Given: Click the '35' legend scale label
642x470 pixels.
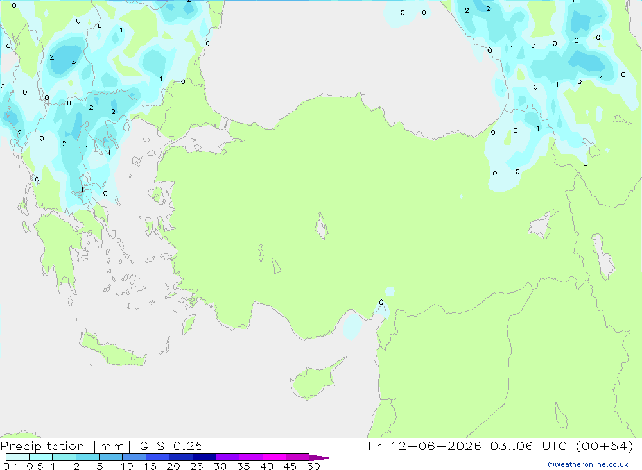Looking at the screenshot, I should pyautogui.click(x=243, y=466).
